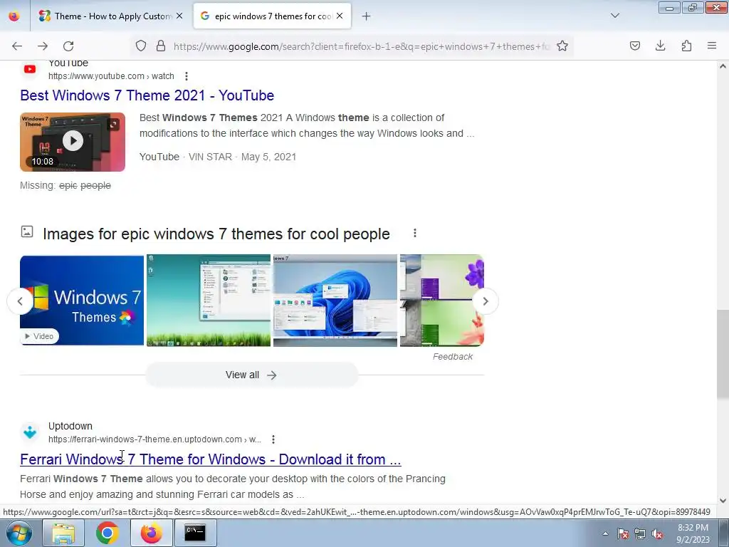Open the extensions puzzle icon

pos(686,46)
